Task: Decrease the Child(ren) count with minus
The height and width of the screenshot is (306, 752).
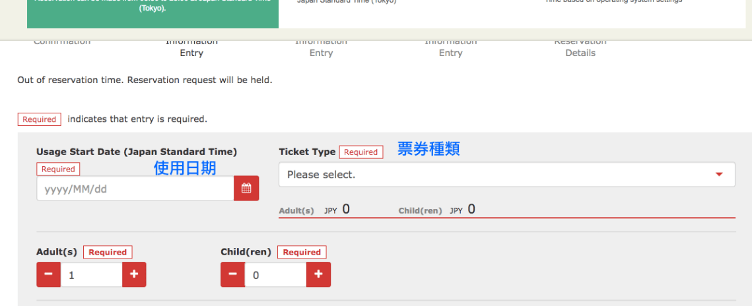Action: pyautogui.click(x=232, y=274)
